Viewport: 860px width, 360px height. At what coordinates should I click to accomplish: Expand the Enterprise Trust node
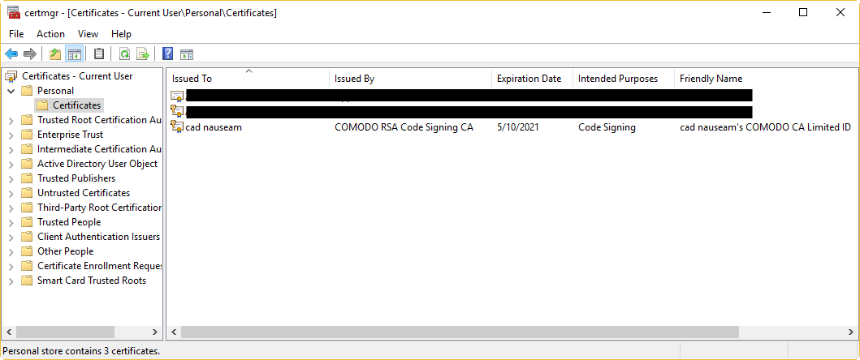tap(11, 135)
